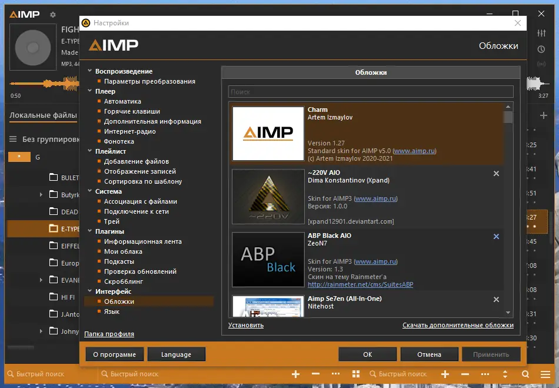
Task: Click the rightmost ellipsis icon in the bottom bar
Action: point(485,374)
